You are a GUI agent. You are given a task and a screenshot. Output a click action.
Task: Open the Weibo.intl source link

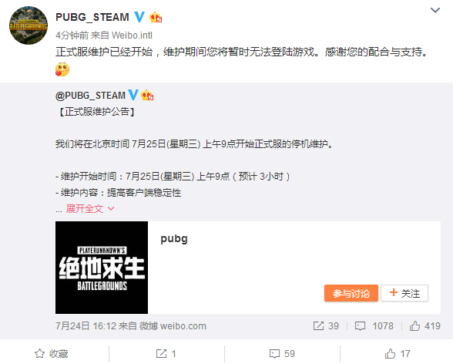click(132, 35)
